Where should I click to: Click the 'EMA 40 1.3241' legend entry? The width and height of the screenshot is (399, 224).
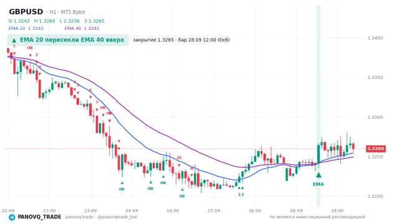click(x=82, y=29)
